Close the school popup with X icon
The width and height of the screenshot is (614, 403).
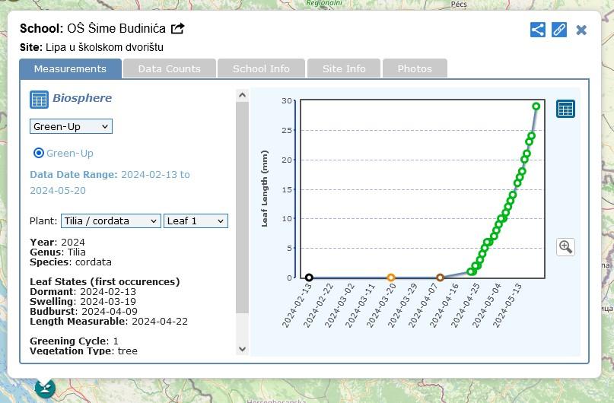[x=581, y=30]
